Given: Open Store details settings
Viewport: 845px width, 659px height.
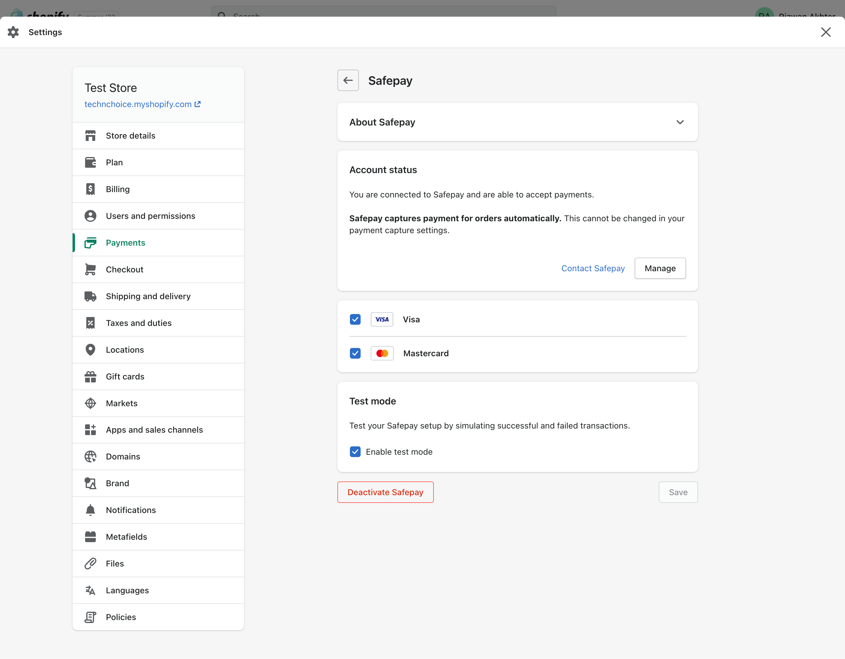Looking at the screenshot, I should [158, 136].
